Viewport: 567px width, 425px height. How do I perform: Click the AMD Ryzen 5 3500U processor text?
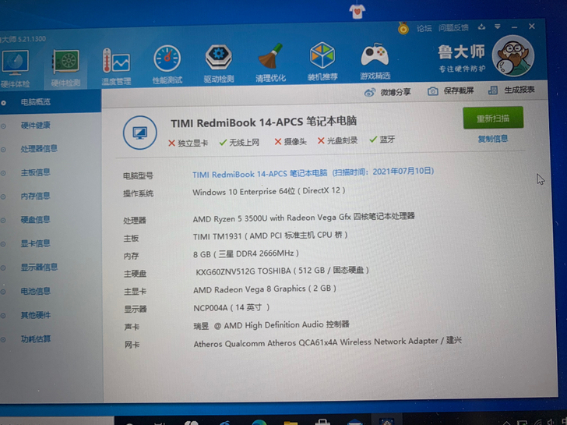pos(304,218)
